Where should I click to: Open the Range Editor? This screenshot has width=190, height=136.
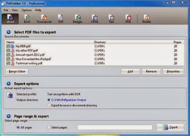pos(17,71)
